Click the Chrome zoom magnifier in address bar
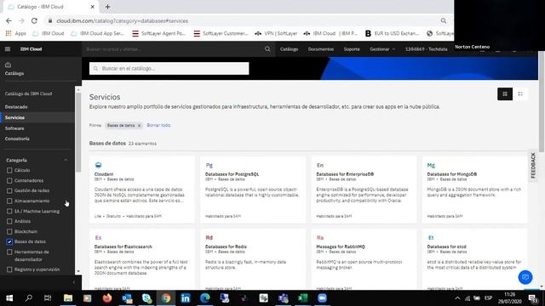The height and width of the screenshot is (306, 545). pos(443,20)
